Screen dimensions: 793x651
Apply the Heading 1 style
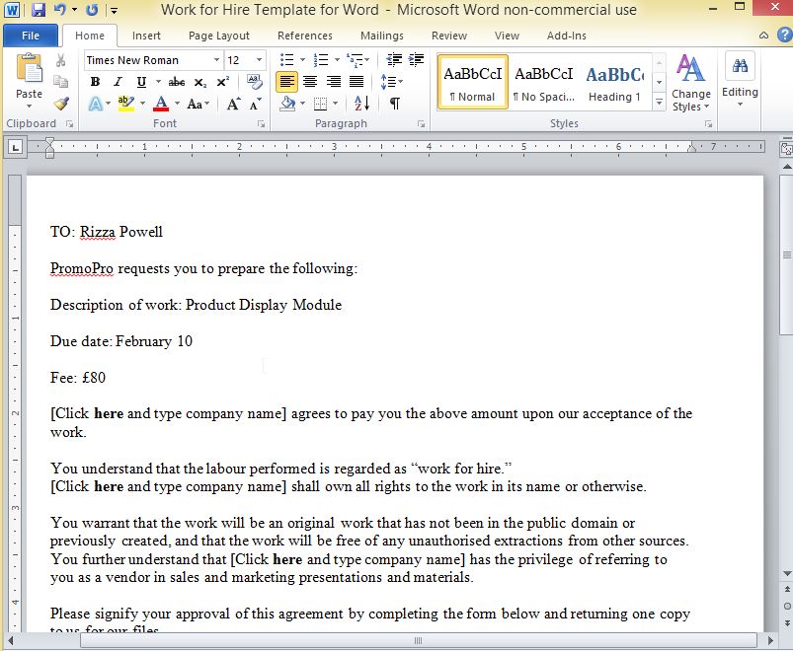613,83
